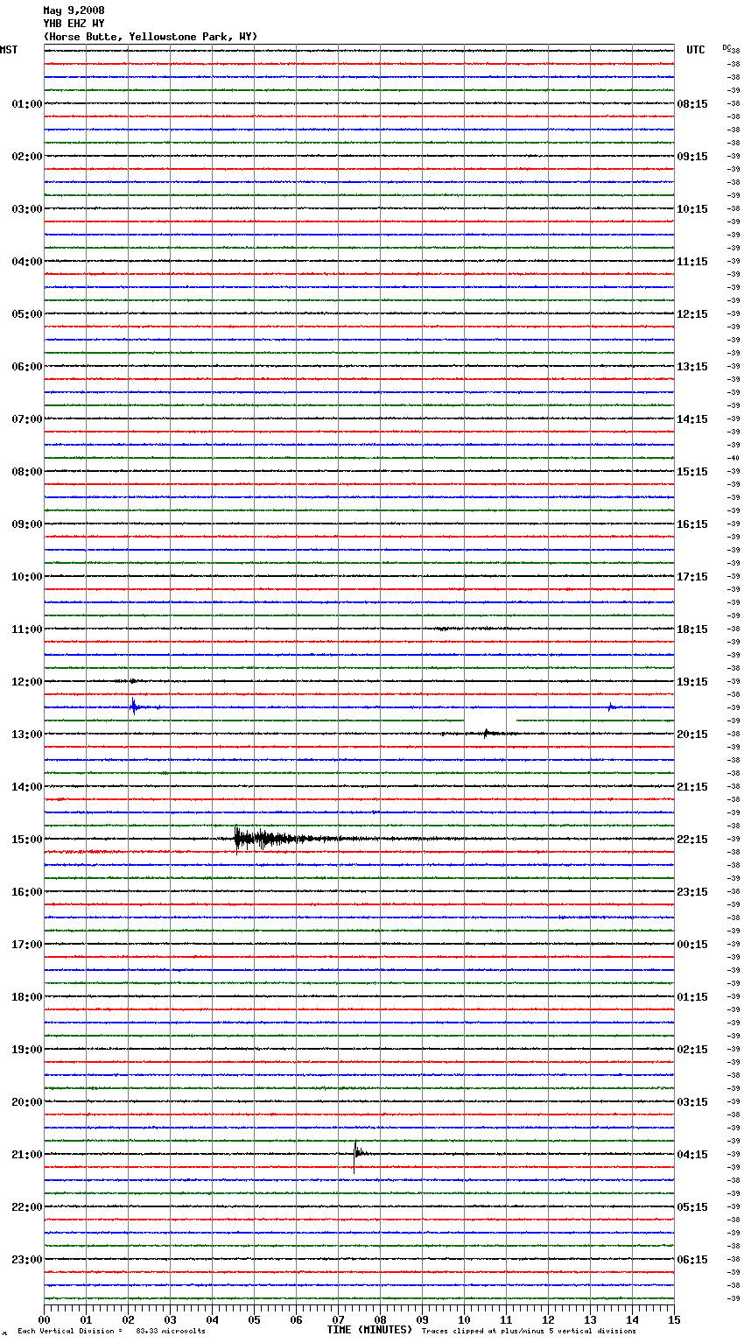This screenshot has height=1343, width=744.
Task: Click the 22:15 UTC time label
Action: coord(692,840)
